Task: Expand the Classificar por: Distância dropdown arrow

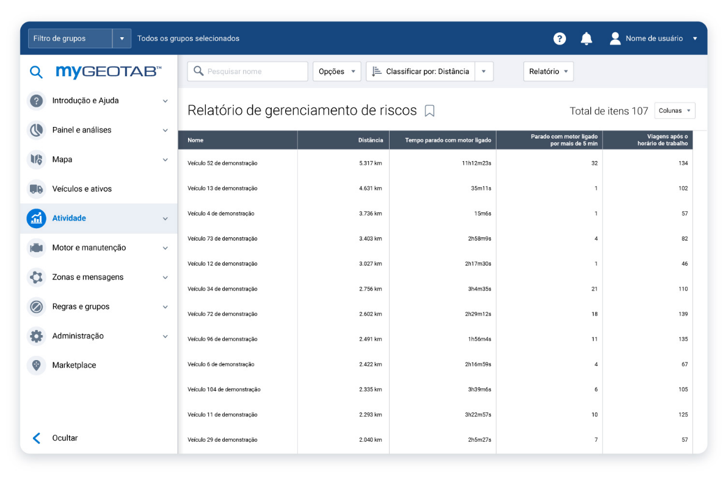Action: point(484,71)
